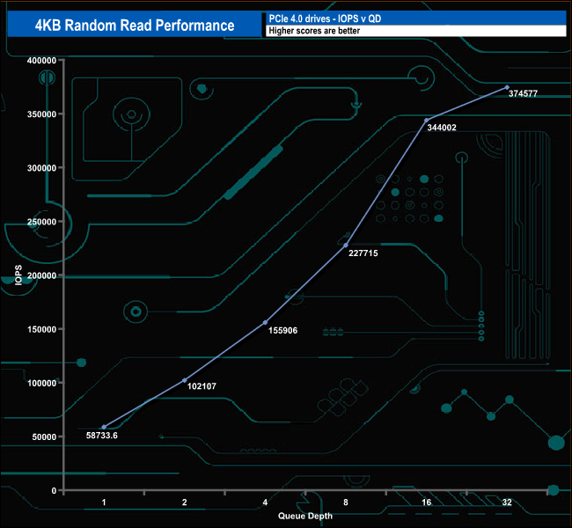This screenshot has height=528, width=572.
Task: Click the data point marker above 102107
Action: (x=185, y=380)
